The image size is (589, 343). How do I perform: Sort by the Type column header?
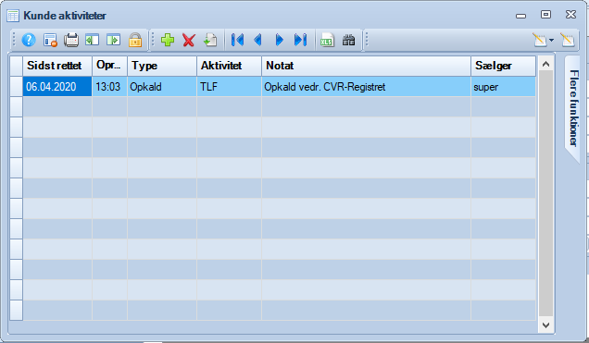162,66
